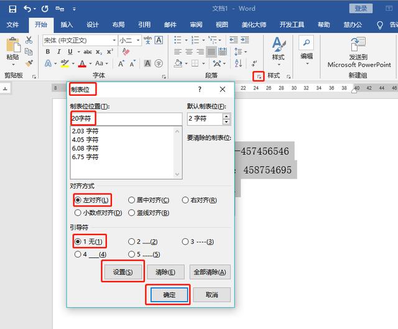Open the font name dropdown
Screen dimensions: 398x329
[x=114, y=40]
